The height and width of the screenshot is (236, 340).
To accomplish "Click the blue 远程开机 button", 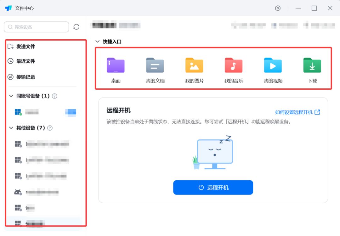I will pos(213,188).
